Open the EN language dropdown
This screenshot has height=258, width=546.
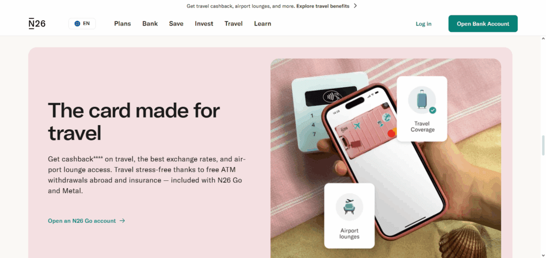[x=82, y=23]
